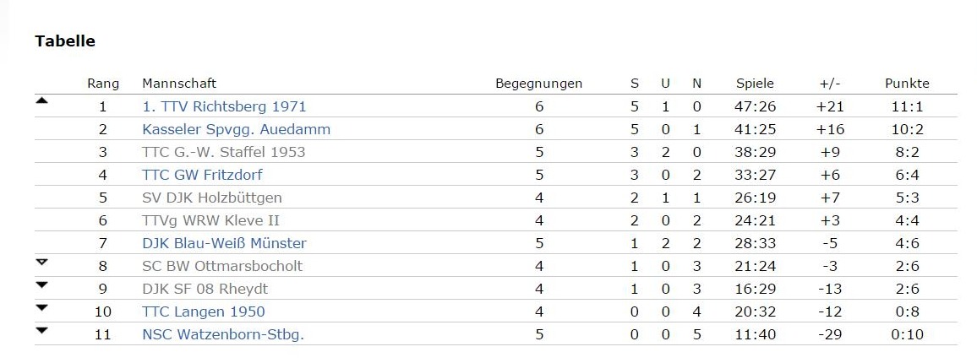Open NSC Watzenborn-Stbg. team link
Viewport: 977px width, 363px height.
(x=223, y=334)
